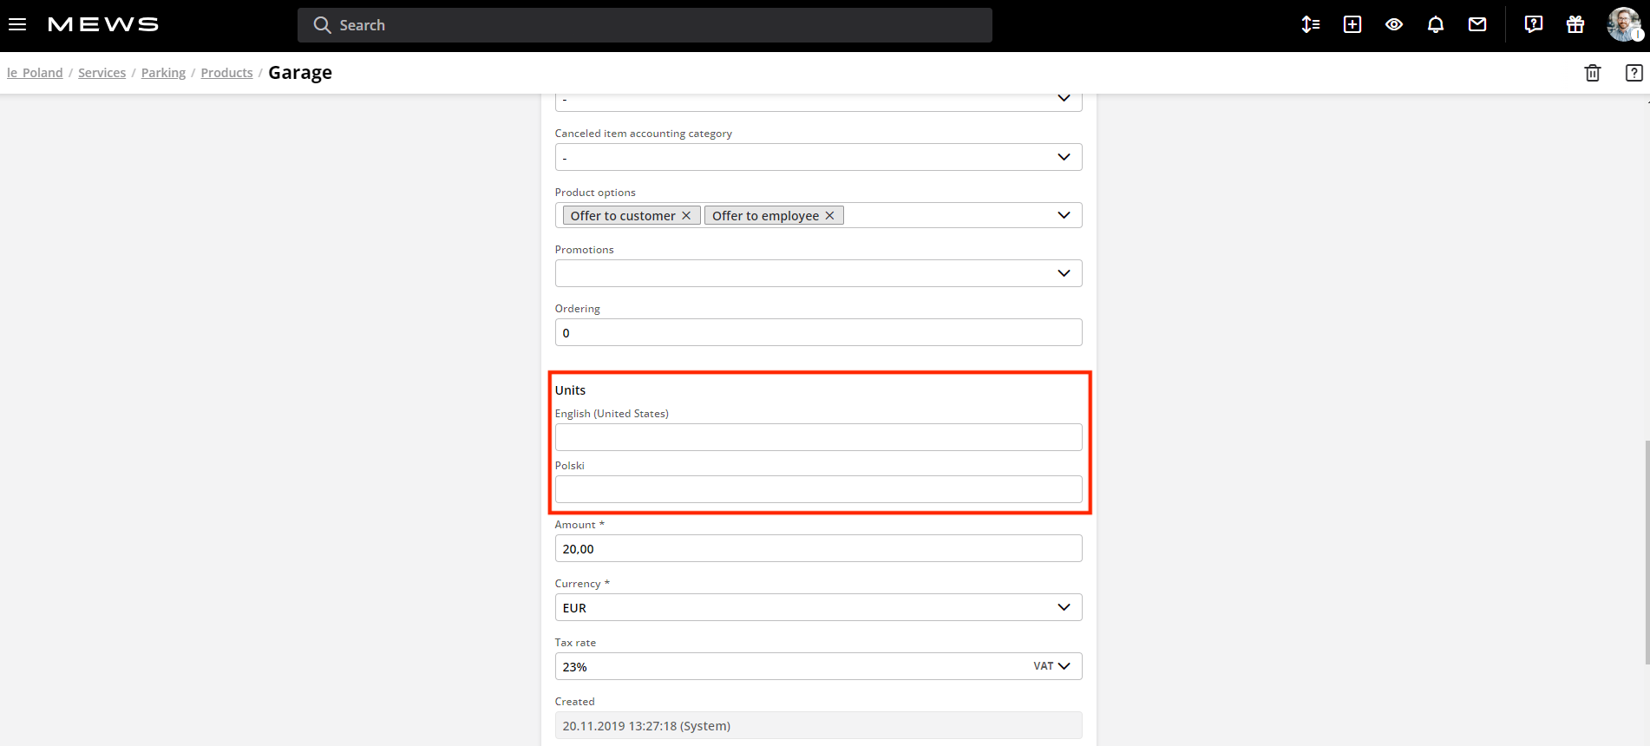
Task: Click the Created timestamp field
Action: (818, 725)
